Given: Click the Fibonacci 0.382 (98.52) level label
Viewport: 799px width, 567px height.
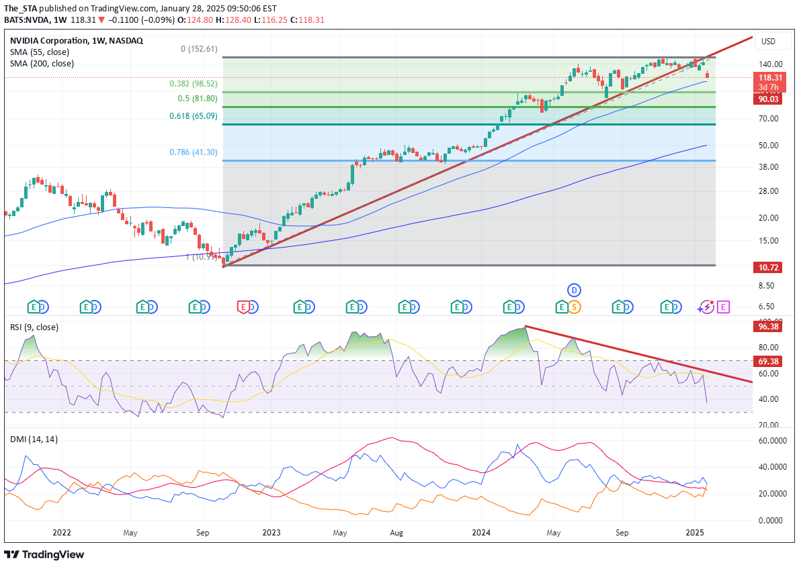Looking at the screenshot, I should pyautogui.click(x=194, y=83).
